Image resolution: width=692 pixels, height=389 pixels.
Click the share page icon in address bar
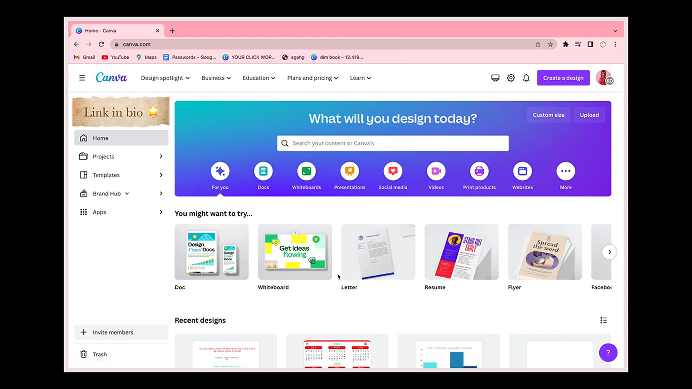tap(538, 44)
